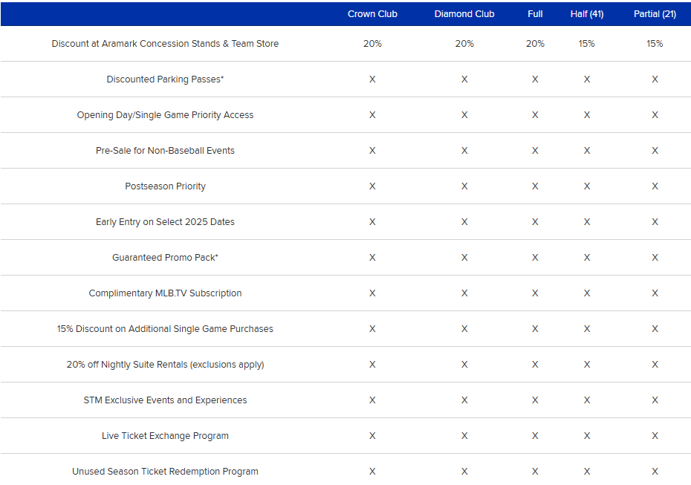Click the Discounted Parking Passes row label

click(165, 79)
